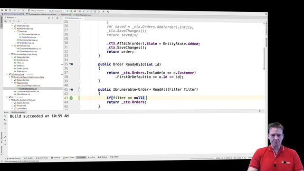Collapse the Services folder in tree

[15, 31]
